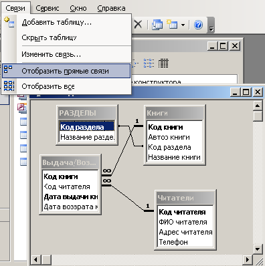Open the Связи menu
The width and height of the screenshot is (265, 266).
[15, 8]
